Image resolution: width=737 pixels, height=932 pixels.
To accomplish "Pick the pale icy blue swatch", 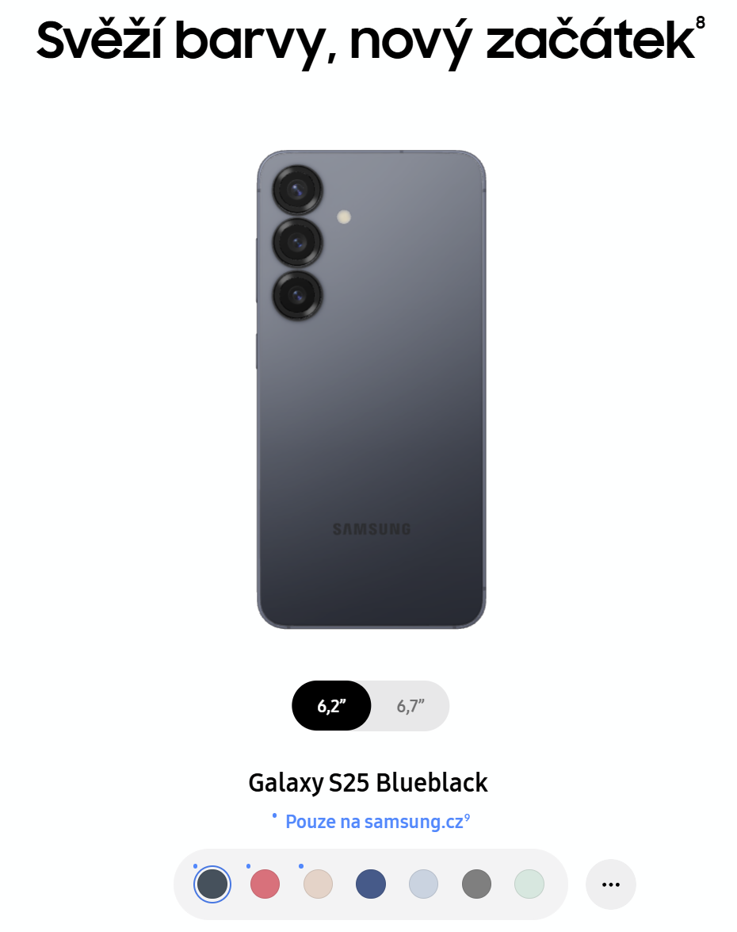I will (423, 884).
